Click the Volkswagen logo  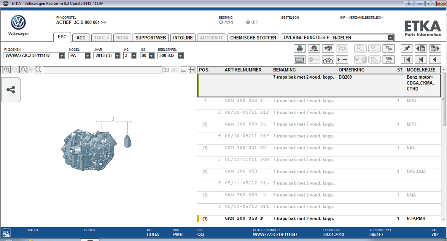(x=18, y=23)
